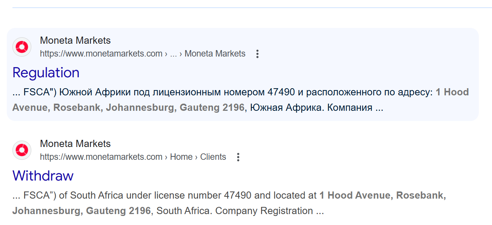Click the 'Moneta Markets' breadcrumb segment in first URL
The width and height of the screenshot is (492, 225).
click(x=215, y=54)
